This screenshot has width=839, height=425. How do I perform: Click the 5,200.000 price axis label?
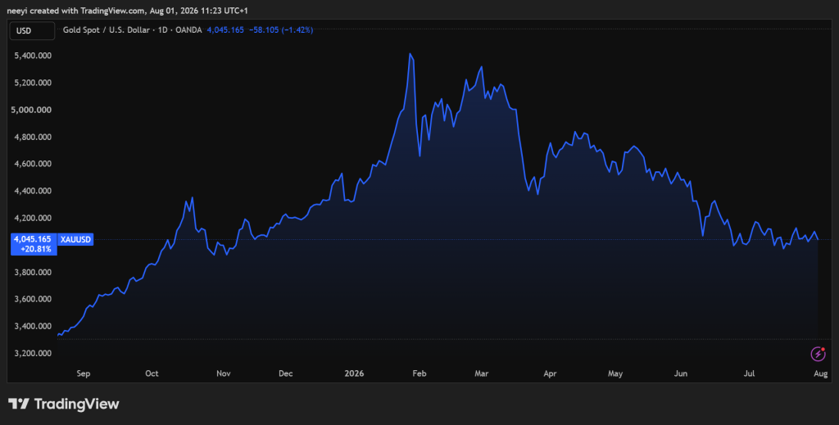34,83
